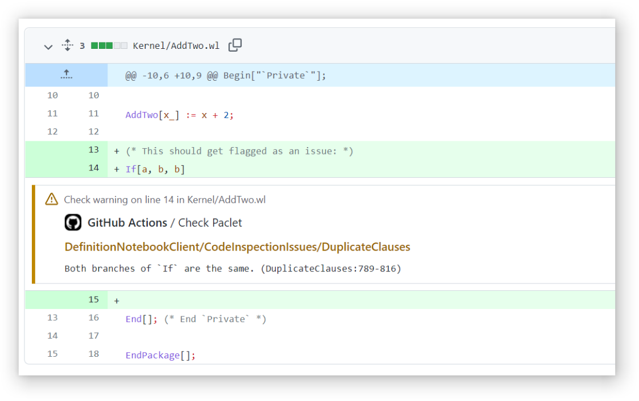Viewport: 639px width, 401px height.
Task: Expand hidden lines above the hunk header
Action: [67, 75]
